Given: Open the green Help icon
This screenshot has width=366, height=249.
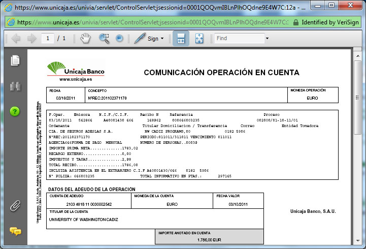Looking at the screenshot, I should pyautogui.click(x=15, y=111).
